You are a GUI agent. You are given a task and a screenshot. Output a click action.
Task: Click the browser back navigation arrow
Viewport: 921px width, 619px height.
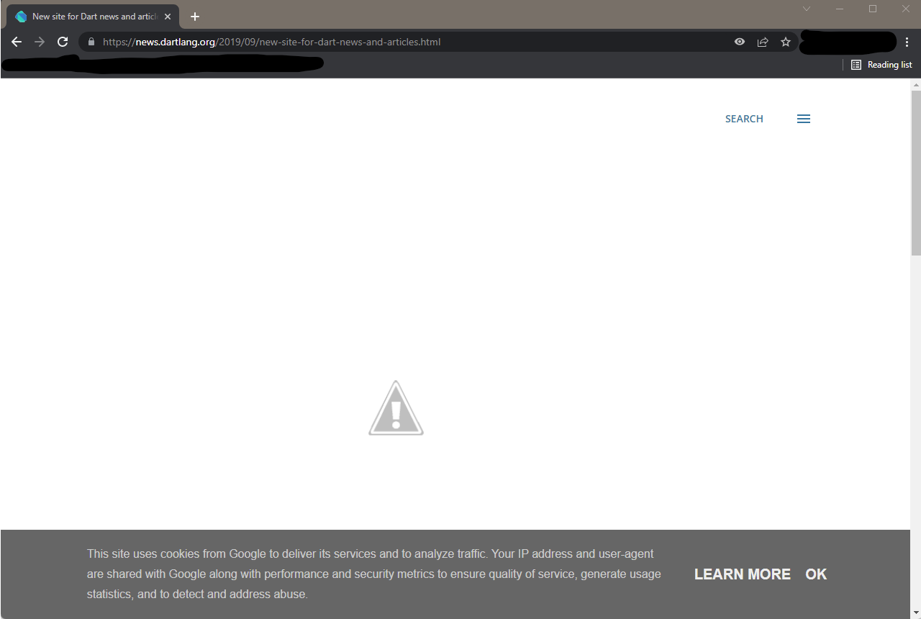pyautogui.click(x=16, y=42)
